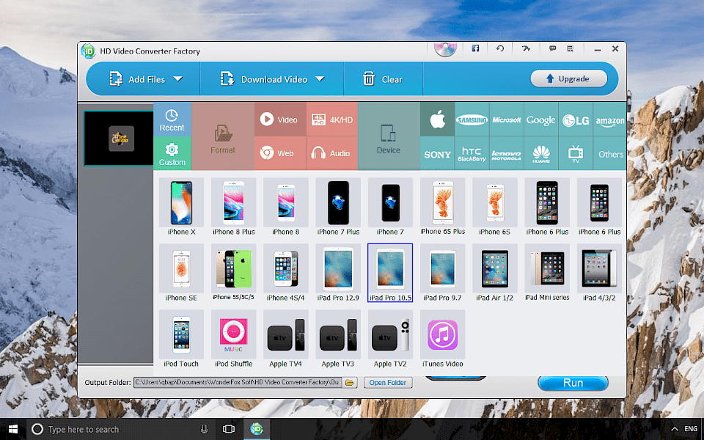Select the Web format tab
Viewport: 704px width, 440px height.
point(280,153)
